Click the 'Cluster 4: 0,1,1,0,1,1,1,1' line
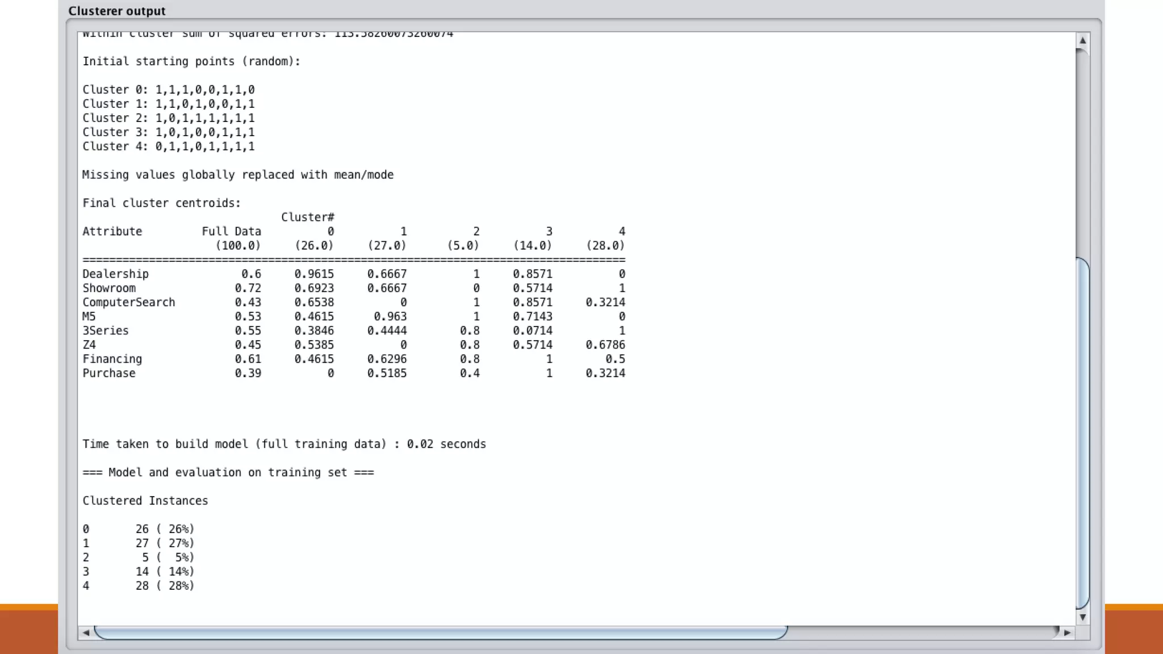The width and height of the screenshot is (1163, 654). (x=169, y=146)
